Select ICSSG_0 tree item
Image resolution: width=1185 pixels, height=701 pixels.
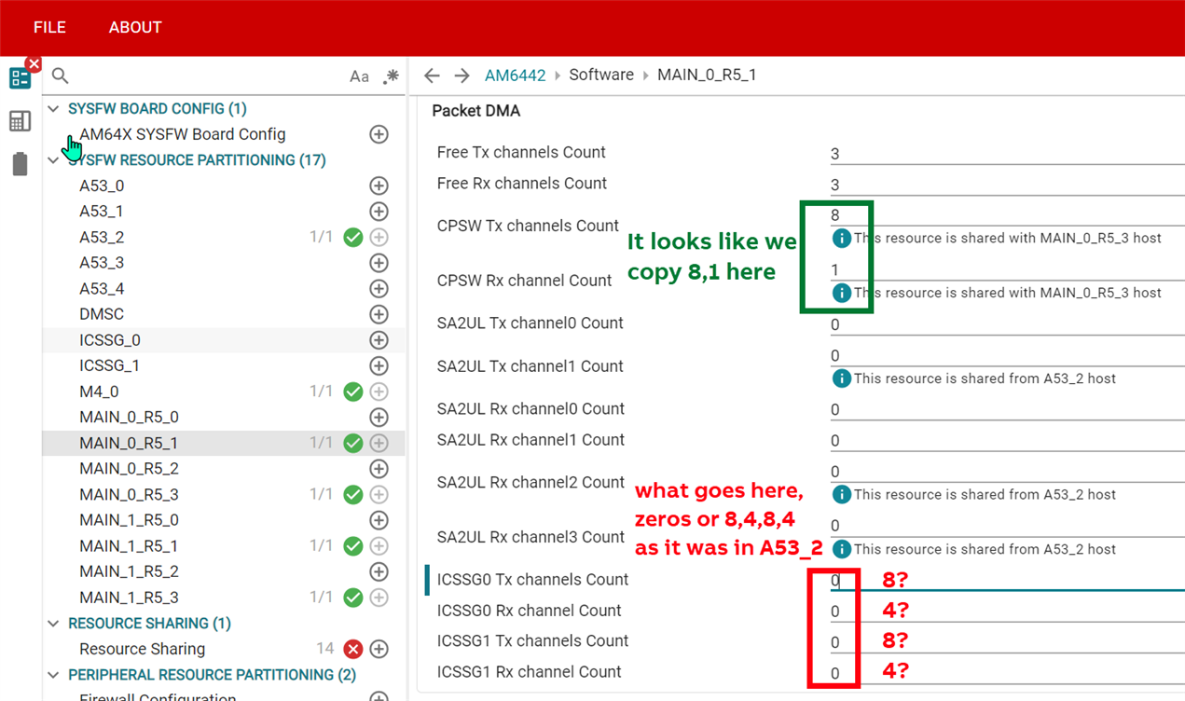pos(110,340)
